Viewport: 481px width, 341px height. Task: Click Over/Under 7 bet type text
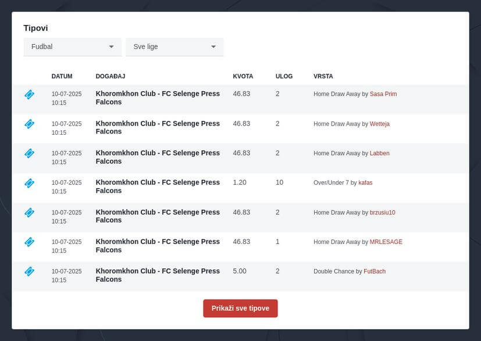pos(331,182)
